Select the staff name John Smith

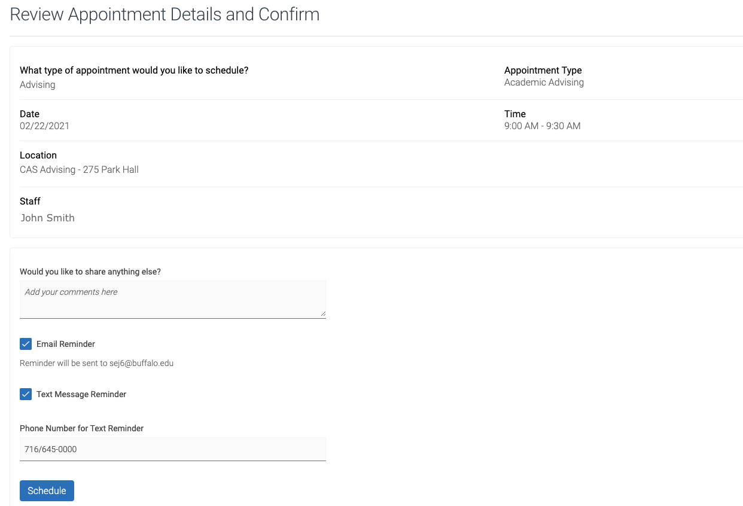point(48,218)
